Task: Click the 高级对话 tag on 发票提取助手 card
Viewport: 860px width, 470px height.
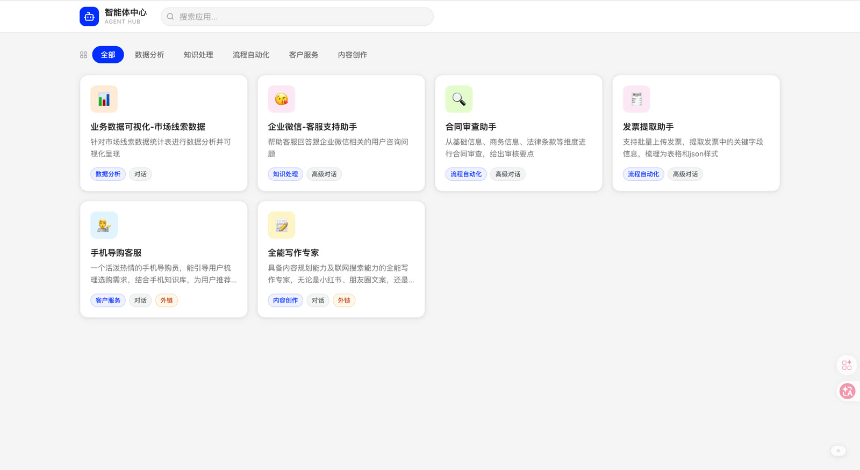Action: click(685, 174)
